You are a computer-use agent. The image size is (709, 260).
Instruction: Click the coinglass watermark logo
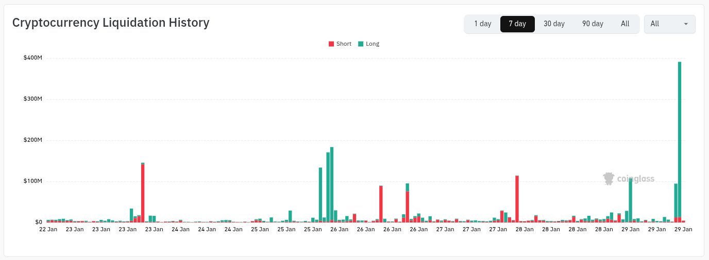[x=629, y=178]
